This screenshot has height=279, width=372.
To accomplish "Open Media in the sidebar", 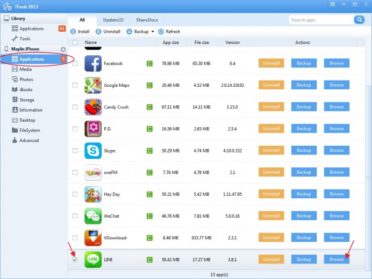I will [x=25, y=69].
